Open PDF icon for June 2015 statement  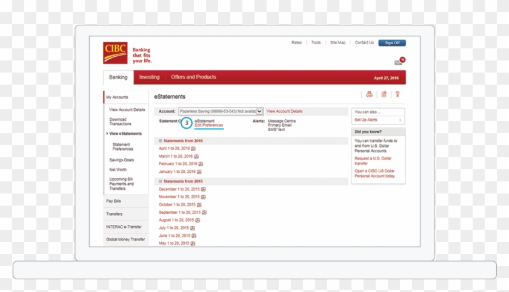pyautogui.click(x=194, y=236)
